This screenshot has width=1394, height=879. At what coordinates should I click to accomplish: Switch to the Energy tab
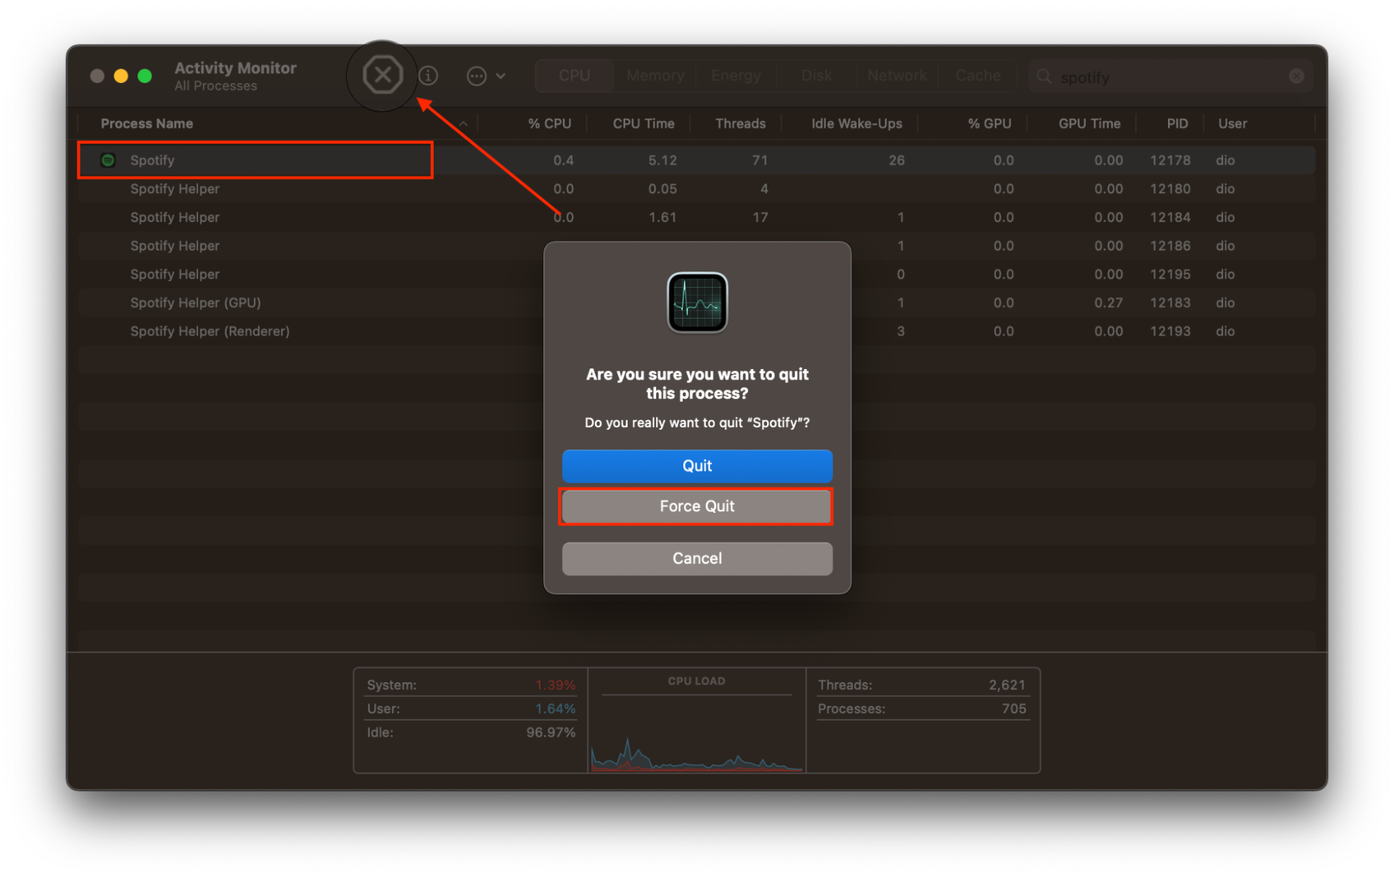click(736, 75)
